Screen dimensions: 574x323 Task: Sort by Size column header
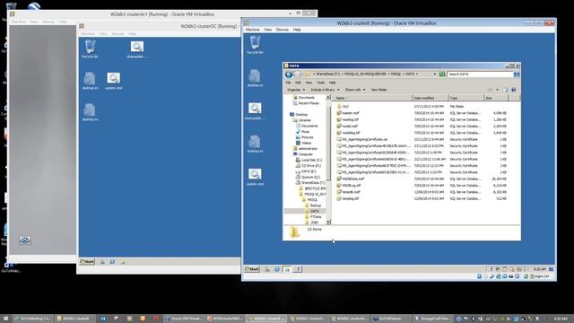coord(496,98)
